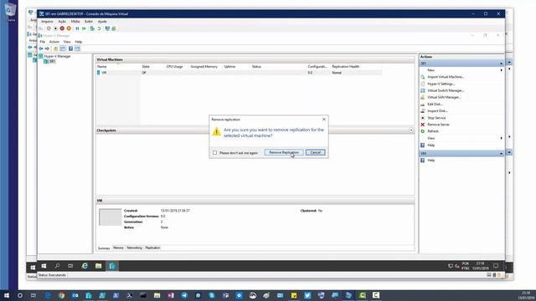Screen dimensions: 536x301
Task: Switch to the Networking tab
Action: coord(134,247)
